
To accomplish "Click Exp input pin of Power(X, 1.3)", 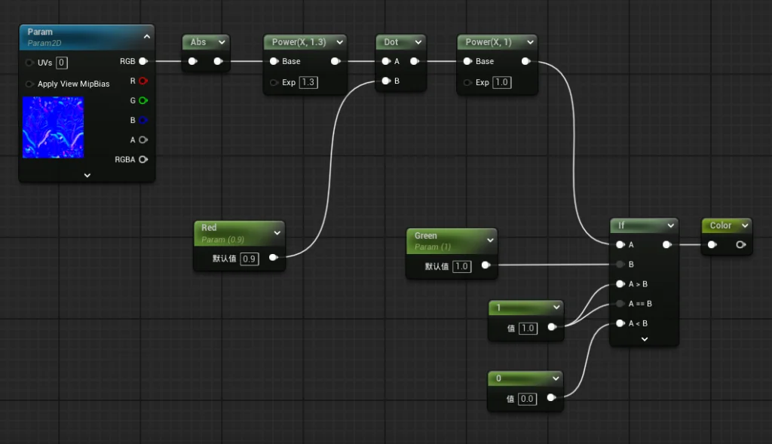I will pyautogui.click(x=274, y=82).
